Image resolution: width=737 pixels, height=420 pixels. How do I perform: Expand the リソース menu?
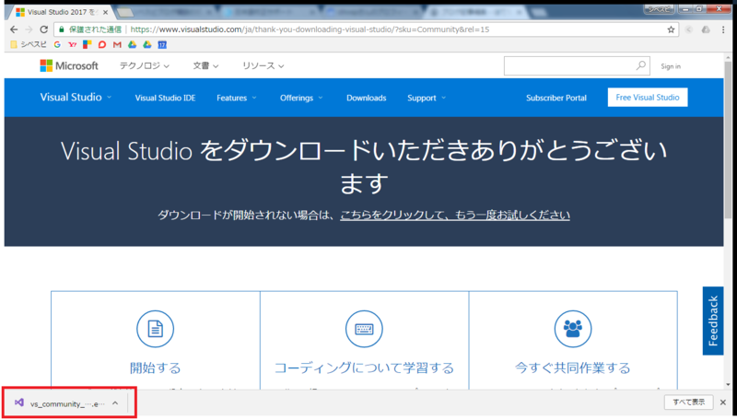tap(263, 66)
